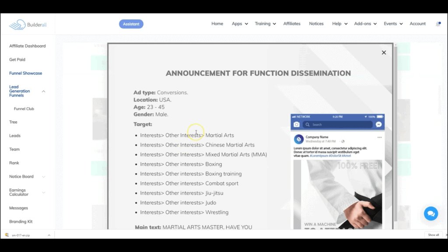Click the Messenger icon in ad preview
This screenshot has height=252, width=448.
coord(379,125)
